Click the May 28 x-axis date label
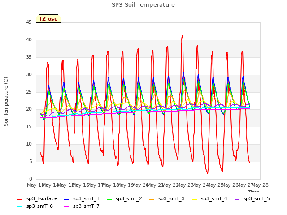287x215 pixels. pyautogui.click(x=260, y=185)
